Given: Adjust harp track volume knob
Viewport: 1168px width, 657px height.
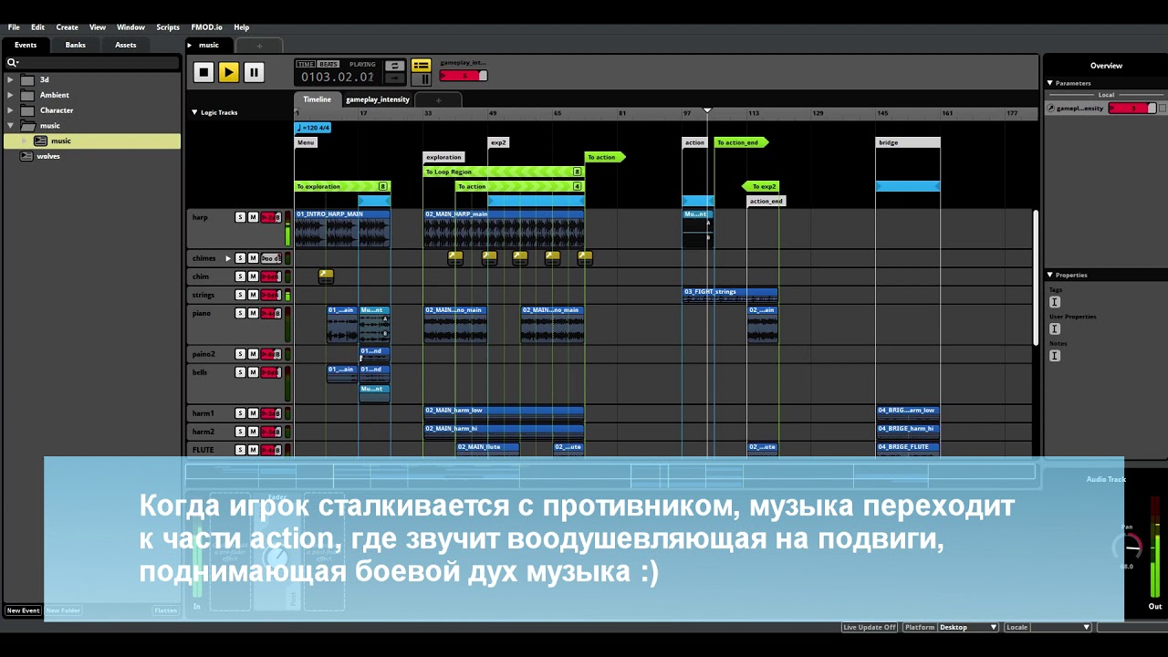Looking at the screenshot, I should (x=270, y=217).
